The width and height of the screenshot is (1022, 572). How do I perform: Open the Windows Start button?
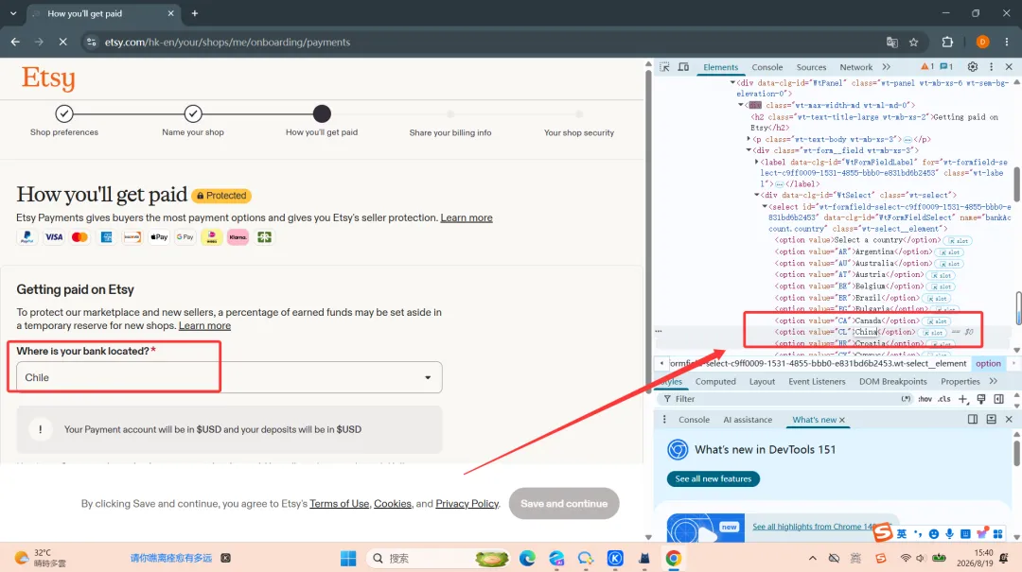[348, 559]
